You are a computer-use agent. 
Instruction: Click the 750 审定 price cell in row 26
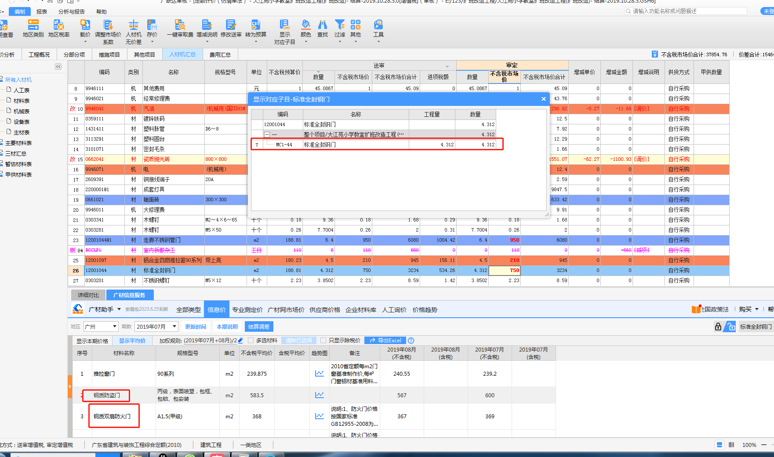(505, 270)
